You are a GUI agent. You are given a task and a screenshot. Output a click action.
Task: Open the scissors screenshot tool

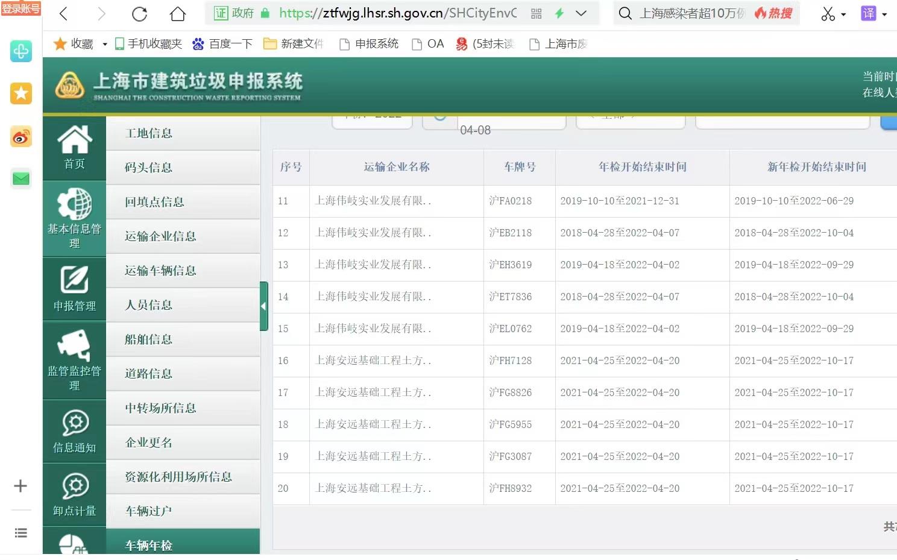click(828, 14)
